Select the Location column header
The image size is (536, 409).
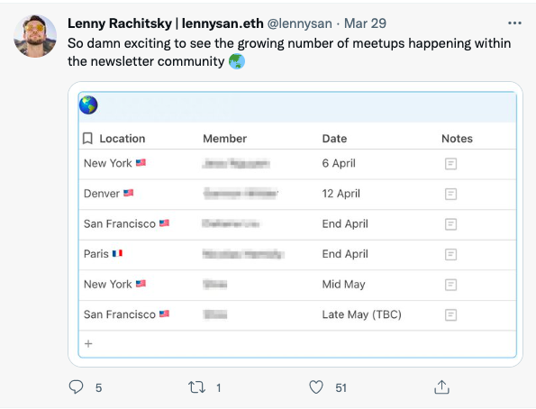122,139
